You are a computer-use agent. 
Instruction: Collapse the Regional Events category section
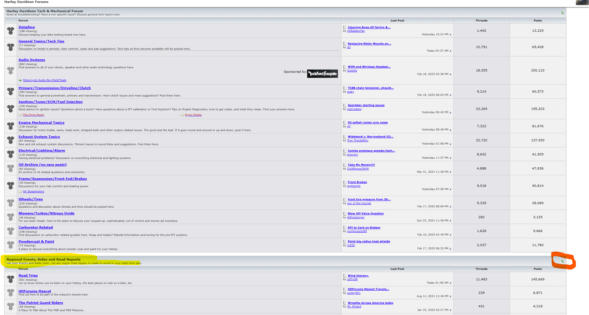point(562,261)
